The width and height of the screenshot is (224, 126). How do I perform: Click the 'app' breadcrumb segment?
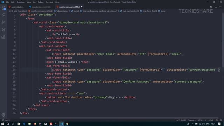point(15,11)
